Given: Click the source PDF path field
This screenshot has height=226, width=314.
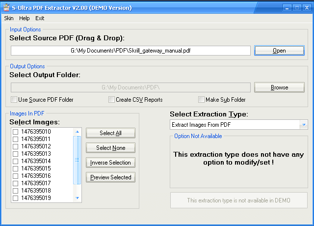Looking at the screenshot, I should point(131,51).
